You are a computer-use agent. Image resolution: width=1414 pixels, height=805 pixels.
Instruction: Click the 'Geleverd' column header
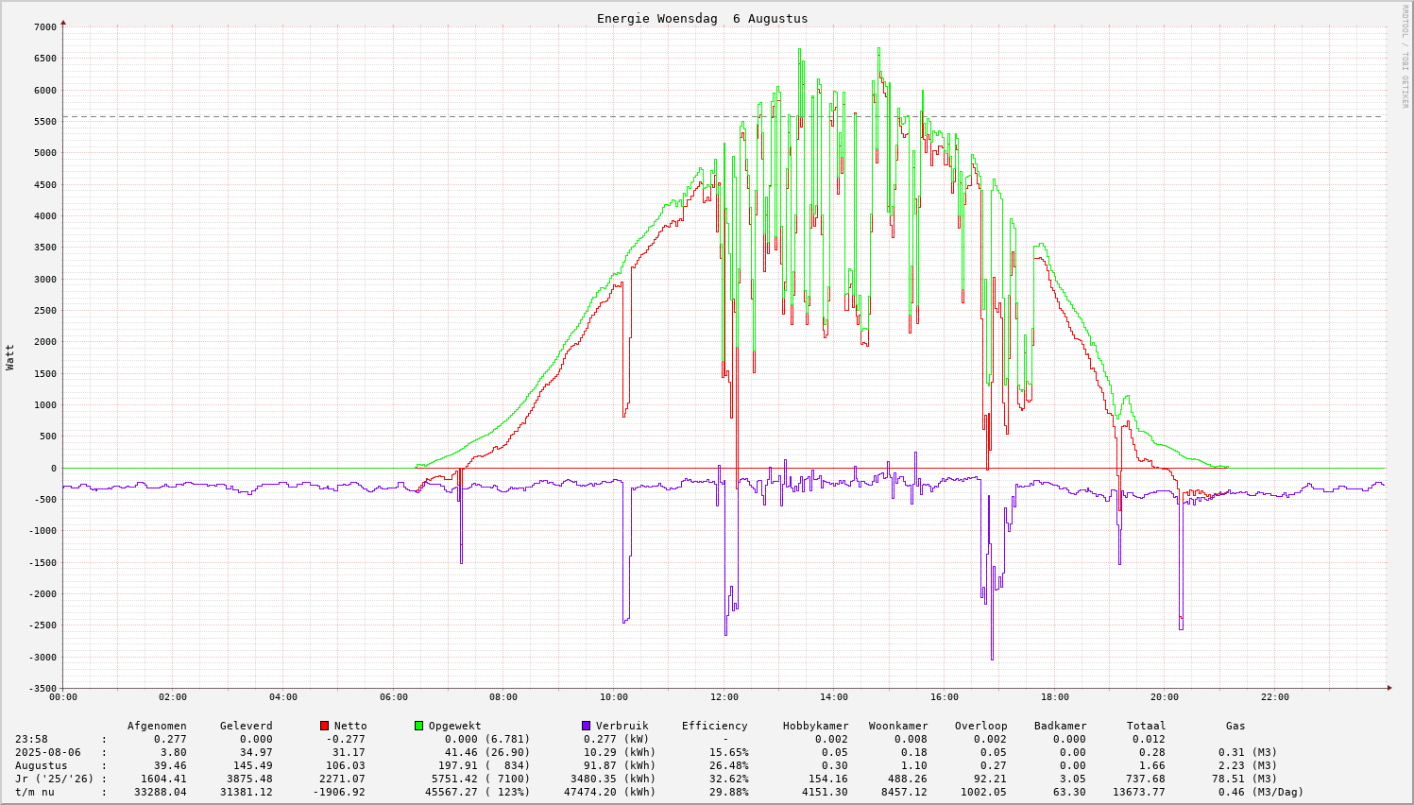[246, 726]
